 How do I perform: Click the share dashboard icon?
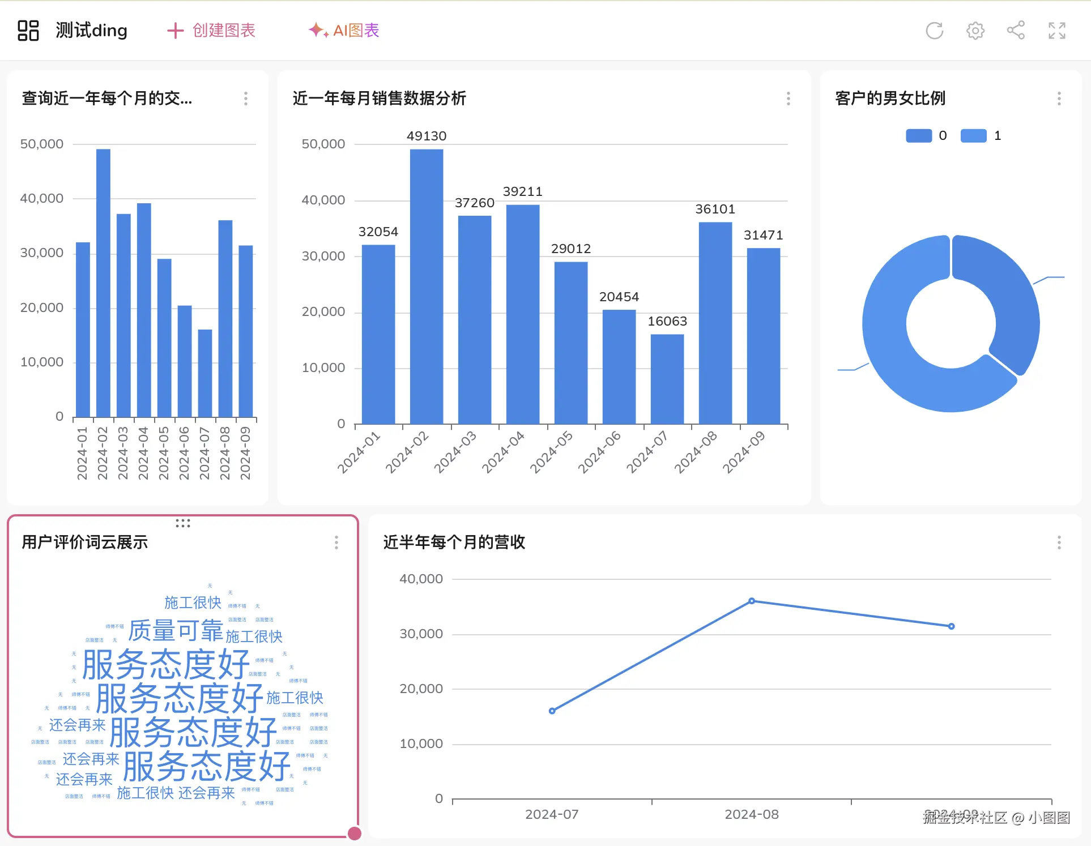(1016, 31)
